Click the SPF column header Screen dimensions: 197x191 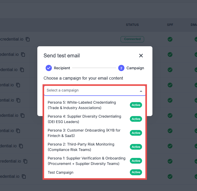[170, 25]
